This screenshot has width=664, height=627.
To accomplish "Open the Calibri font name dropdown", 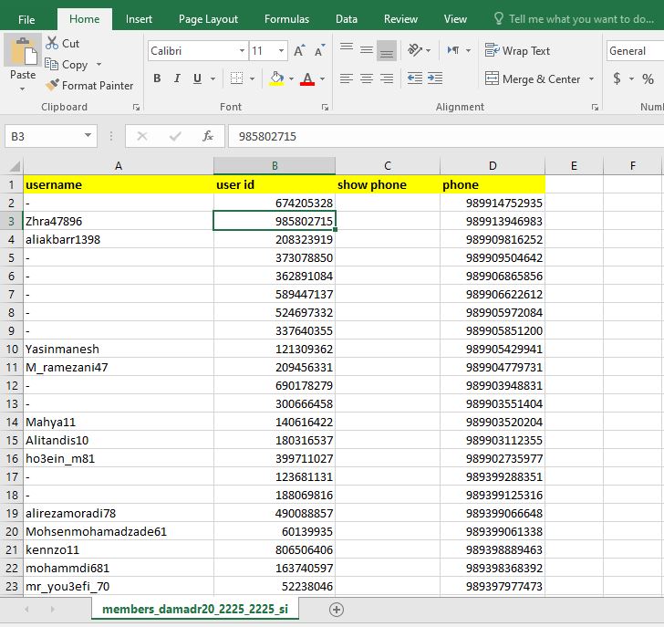I will (242, 51).
